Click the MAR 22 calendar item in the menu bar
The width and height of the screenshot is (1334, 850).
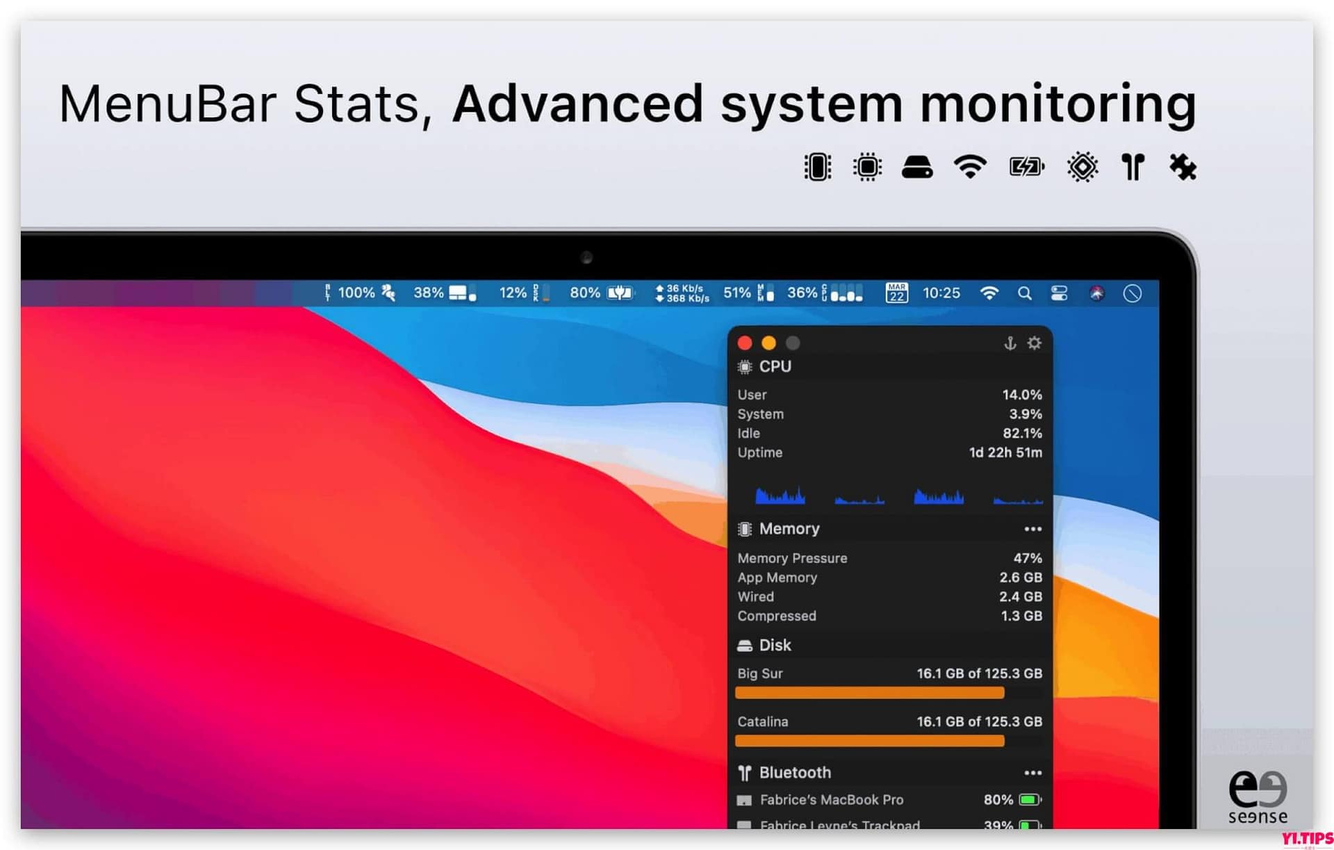click(x=896, y=293)
